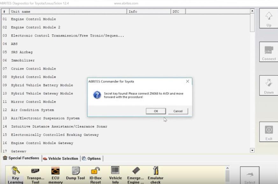The image size is (278, 184).
Task: Open the ECU memory tool
Action: (x=55, y=174)
